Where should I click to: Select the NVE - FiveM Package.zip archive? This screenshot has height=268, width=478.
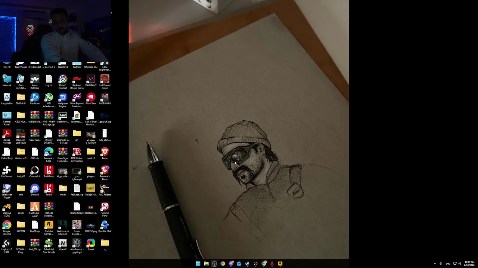49,118
